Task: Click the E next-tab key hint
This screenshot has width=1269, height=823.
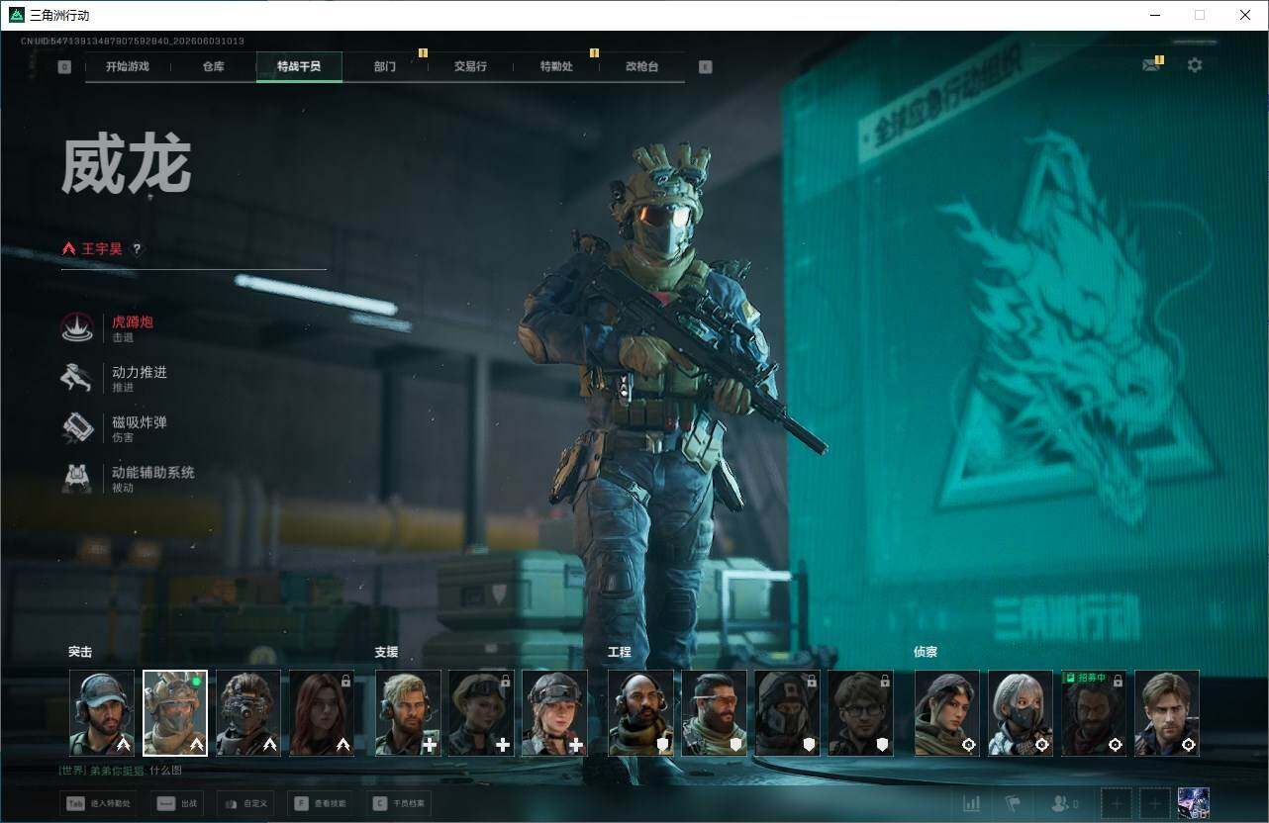Action: click(705, 67)
